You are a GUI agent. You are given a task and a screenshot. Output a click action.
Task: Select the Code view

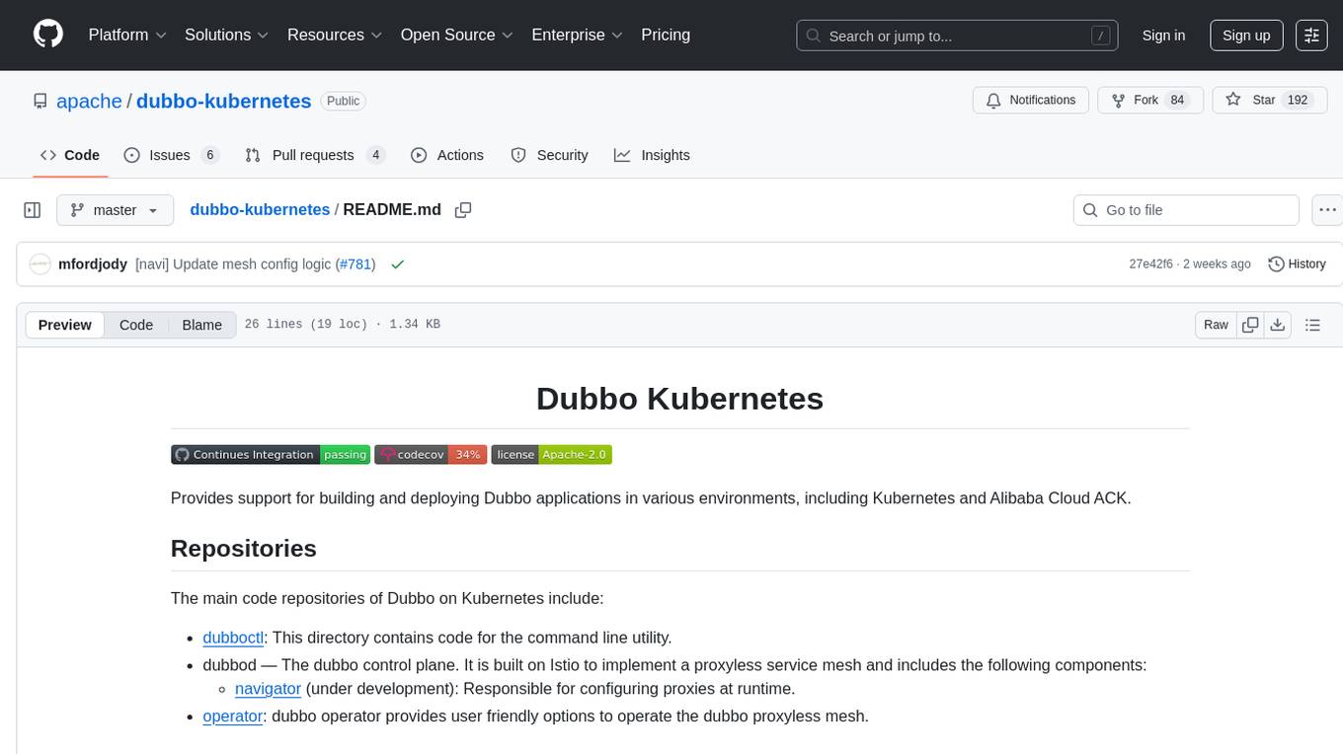click(136, 325)
